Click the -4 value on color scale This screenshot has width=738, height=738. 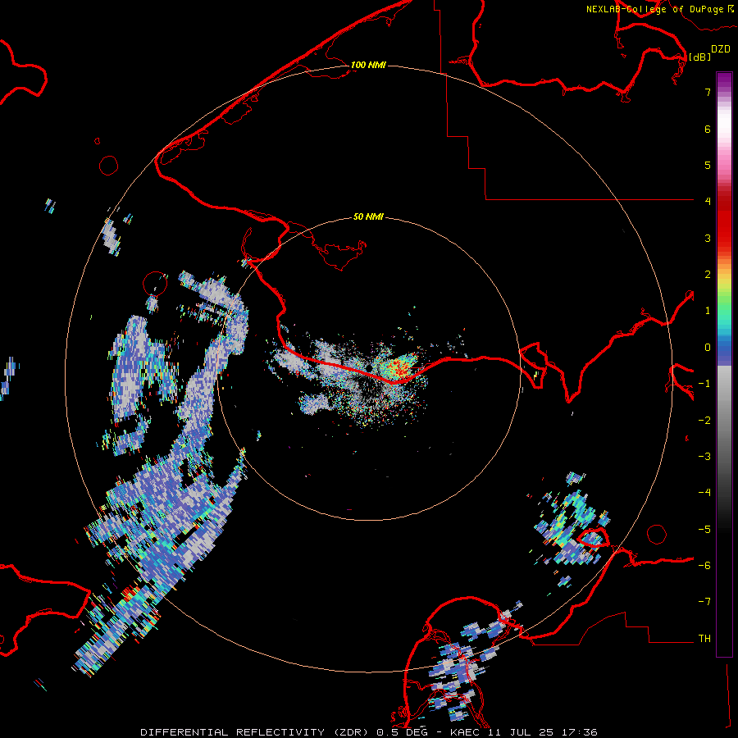coord(704,493)
